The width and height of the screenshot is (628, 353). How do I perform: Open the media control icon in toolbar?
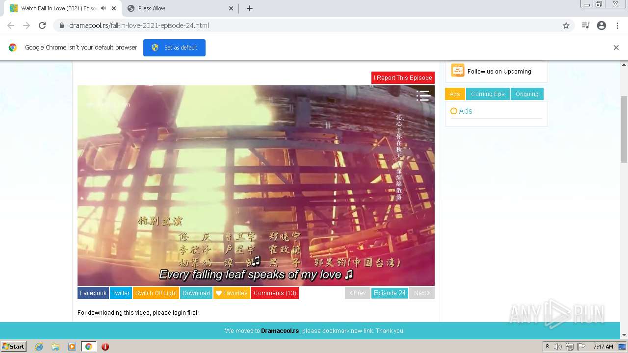(585, 25)
